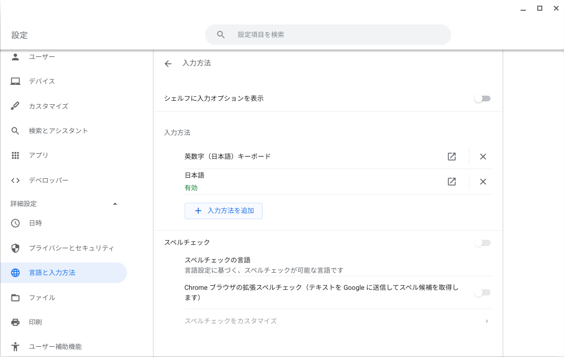Go back using the arrow next to 入力方法
Screen dimensions: 564x357
click(x=168, y=64)
